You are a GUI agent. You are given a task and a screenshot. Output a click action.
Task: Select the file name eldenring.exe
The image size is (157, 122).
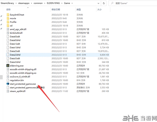pos(17,66)
